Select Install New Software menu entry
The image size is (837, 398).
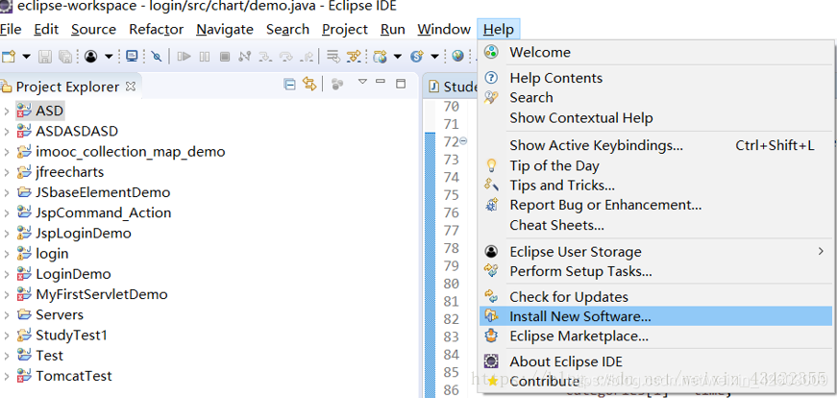[x=656, y=316]
